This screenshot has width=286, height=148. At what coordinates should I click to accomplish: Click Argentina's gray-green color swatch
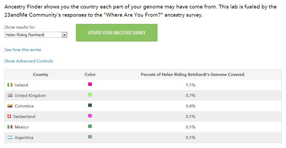(90, 137)
